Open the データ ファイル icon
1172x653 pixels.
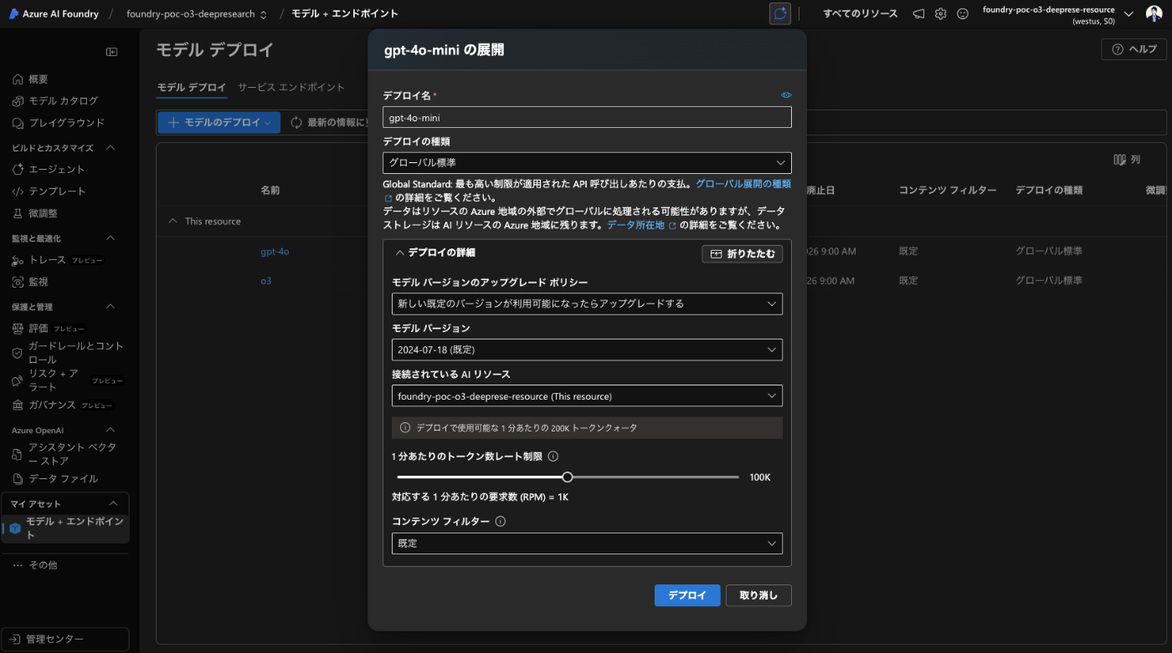(x=18, y=479)
